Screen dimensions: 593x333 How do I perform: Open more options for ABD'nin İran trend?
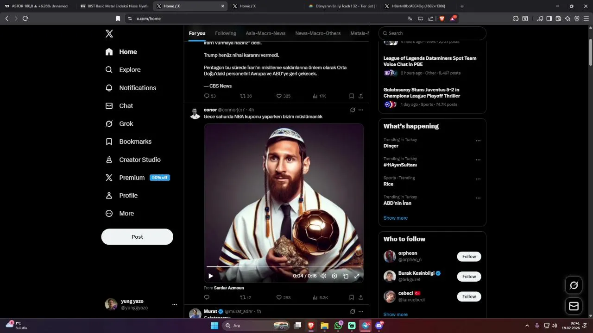478,198
